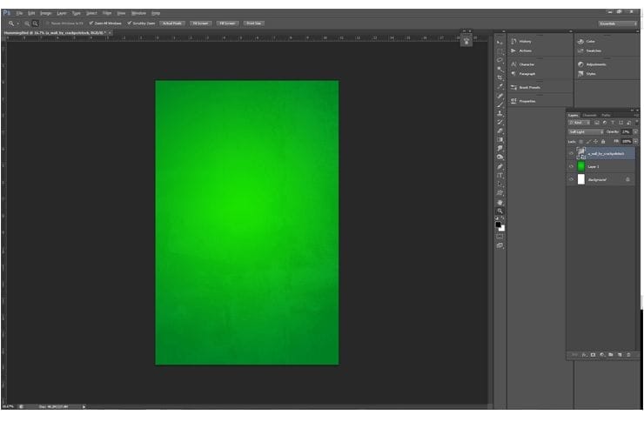Click the add layer mask icon
Viewport: 644px width, 429px height.
coord(593,355)
